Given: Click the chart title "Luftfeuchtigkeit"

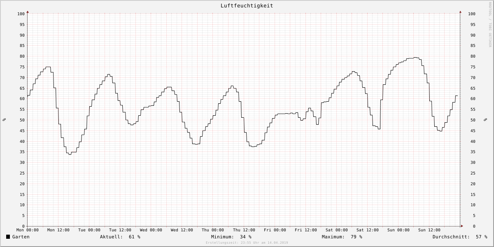Looking at the screenshot, I should 247,6.
